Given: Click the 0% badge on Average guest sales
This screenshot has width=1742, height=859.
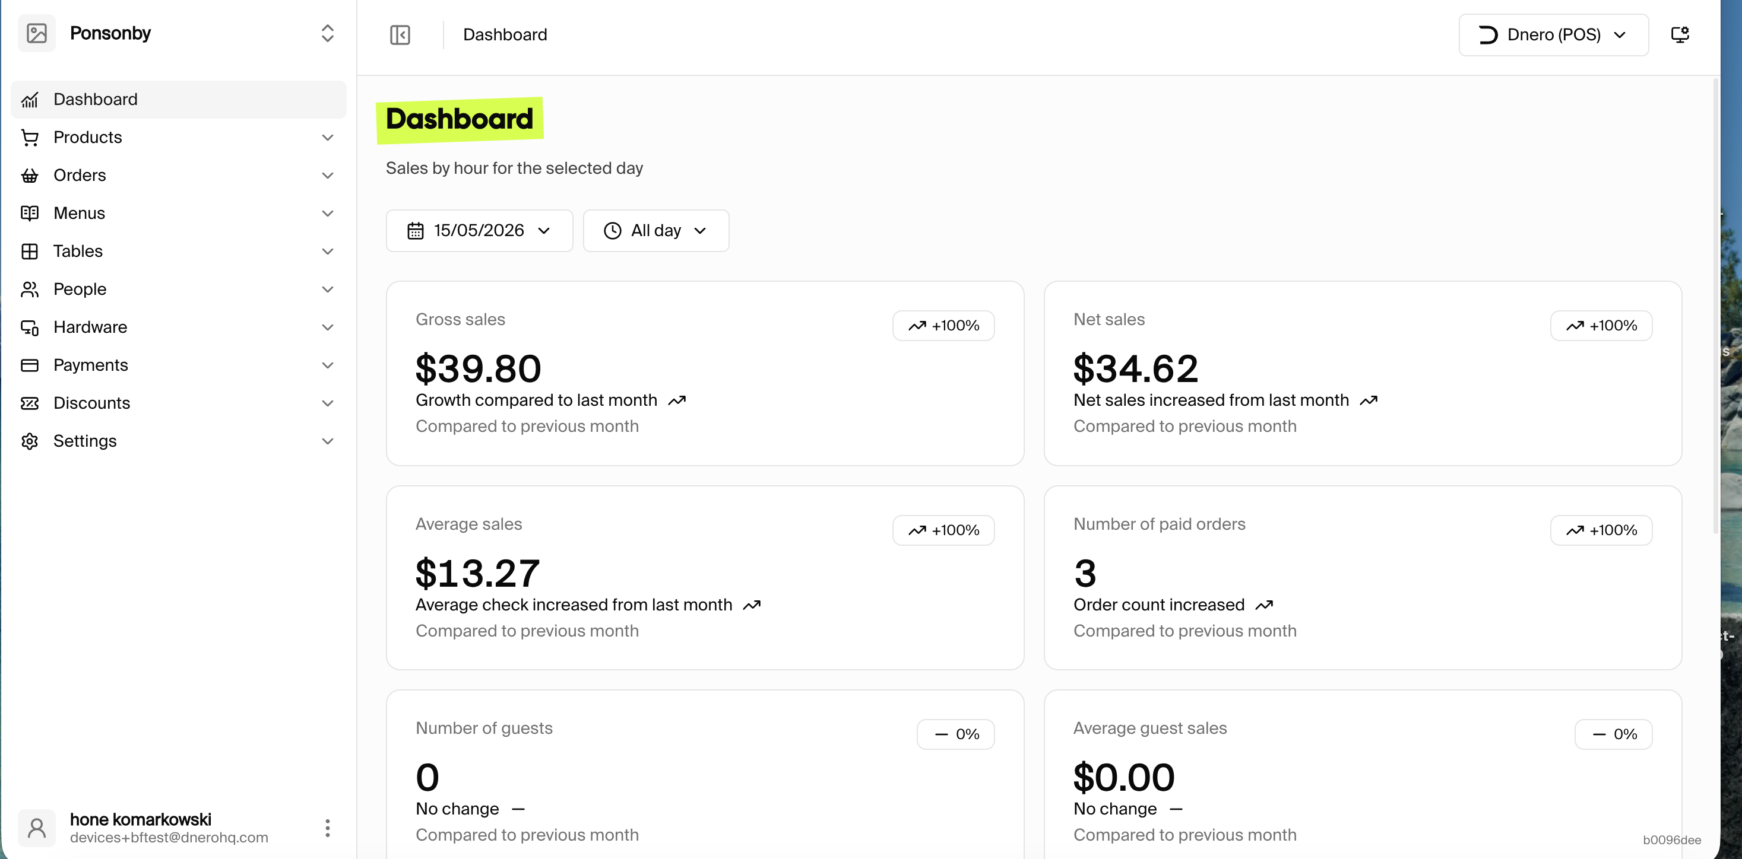Looking at the screenshot, I should point(1614,734).
